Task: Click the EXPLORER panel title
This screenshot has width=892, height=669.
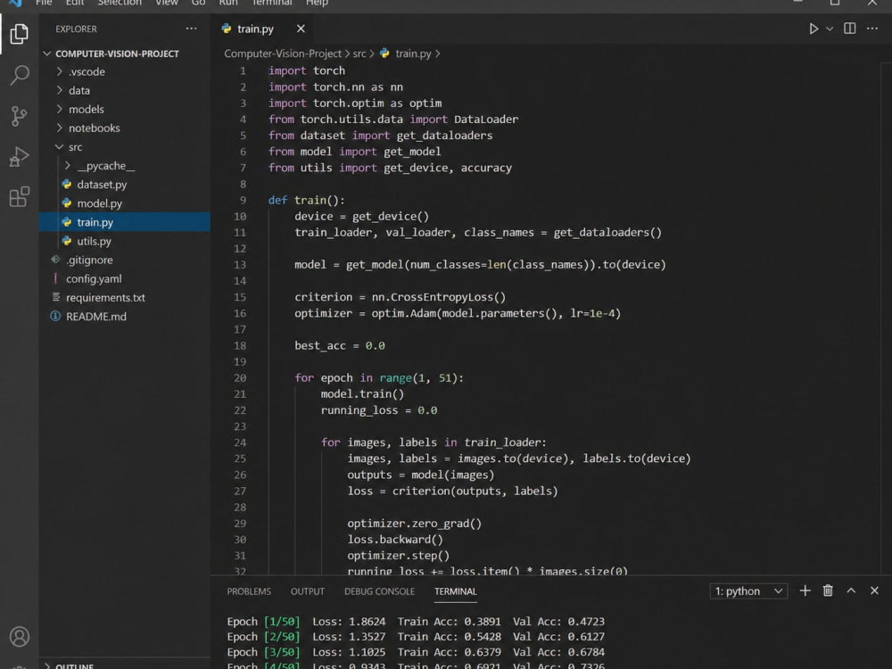Action: [76, 29]
